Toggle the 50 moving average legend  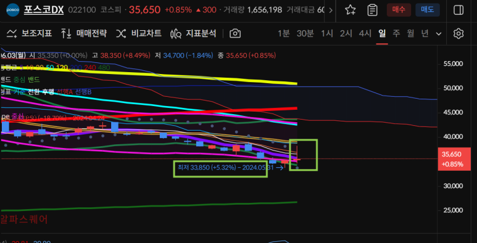[50, 67]
